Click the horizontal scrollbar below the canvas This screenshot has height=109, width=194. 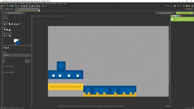point(90,106)
